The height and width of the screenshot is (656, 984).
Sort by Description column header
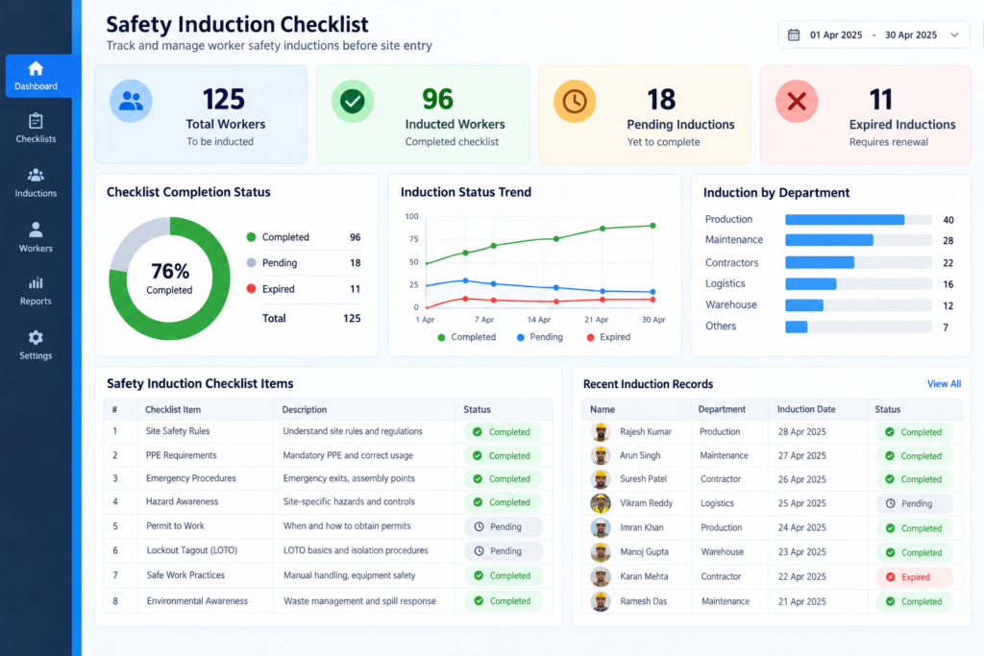[x=305, y=409]
